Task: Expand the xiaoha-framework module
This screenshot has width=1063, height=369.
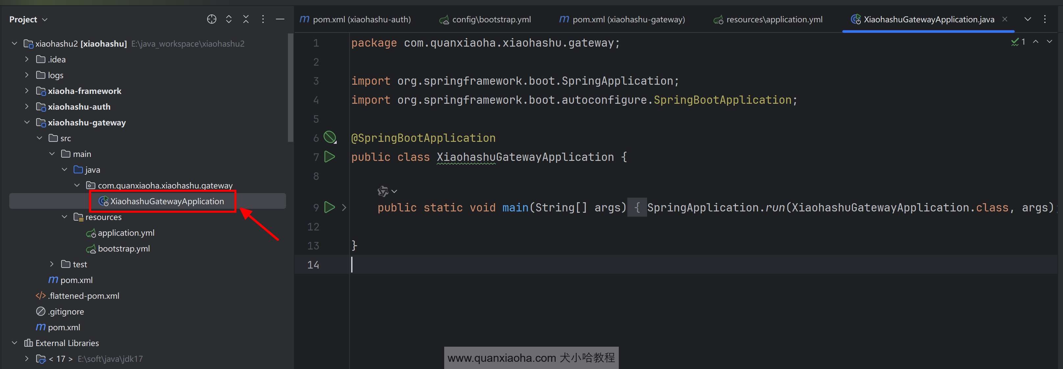Action: tap(27, 91)
